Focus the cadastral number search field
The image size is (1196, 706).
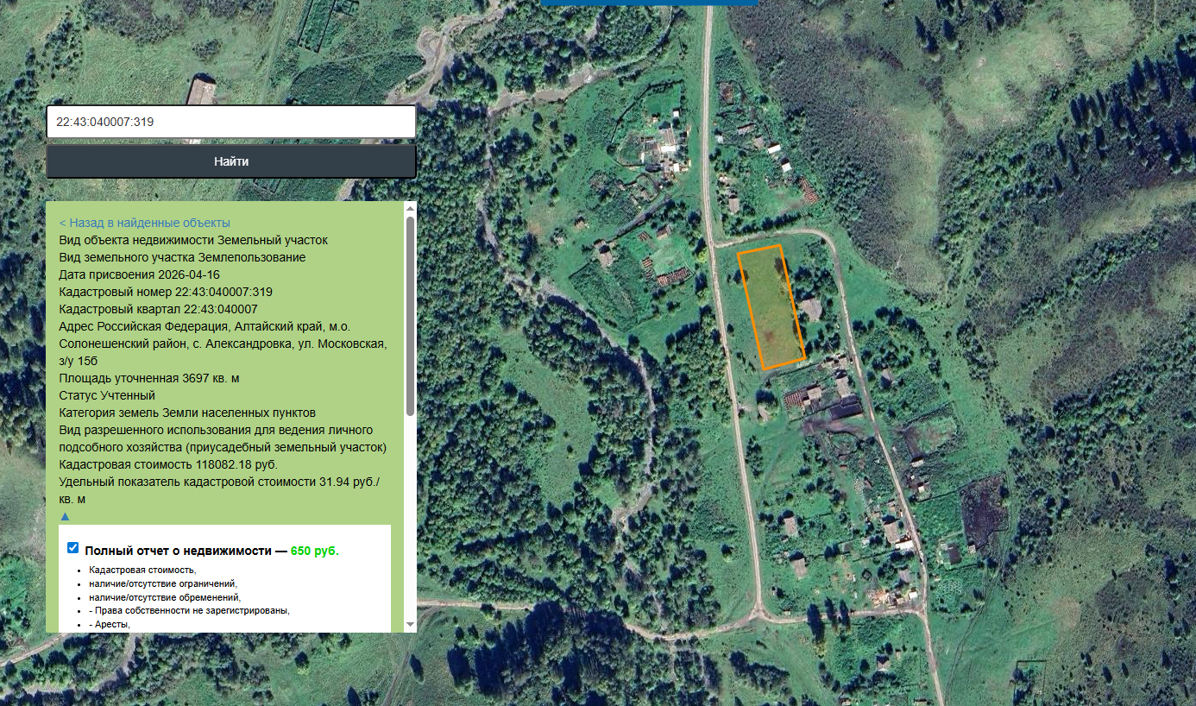[x=231, y=122]
